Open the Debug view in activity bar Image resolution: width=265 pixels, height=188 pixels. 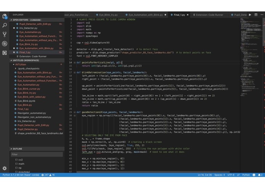tap(5, 43)
